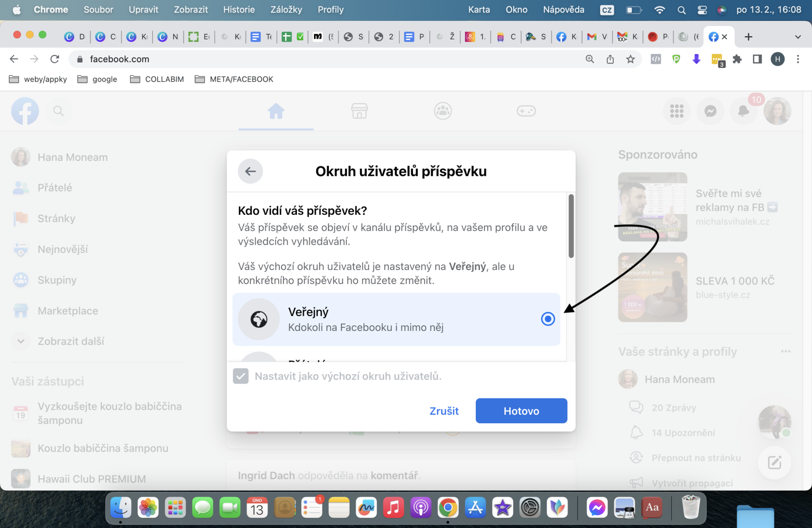Select the Veřejný audience radio button
The image size is (812, 528).
pos(548,319)
